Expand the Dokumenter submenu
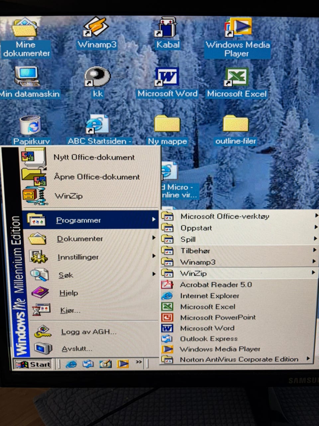Screen dimensions: 319x426 click(x=90, y=239)
